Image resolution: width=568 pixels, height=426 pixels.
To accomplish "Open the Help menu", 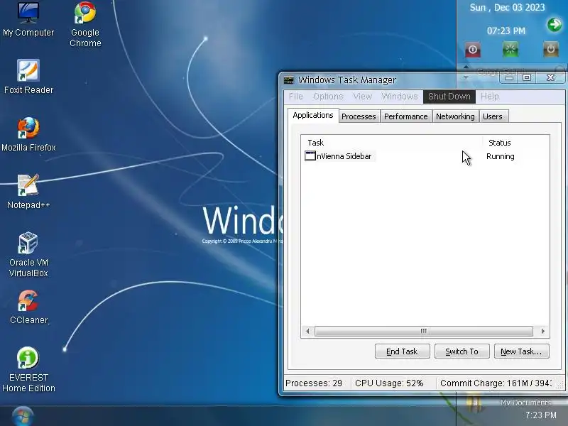I will 490,97.
